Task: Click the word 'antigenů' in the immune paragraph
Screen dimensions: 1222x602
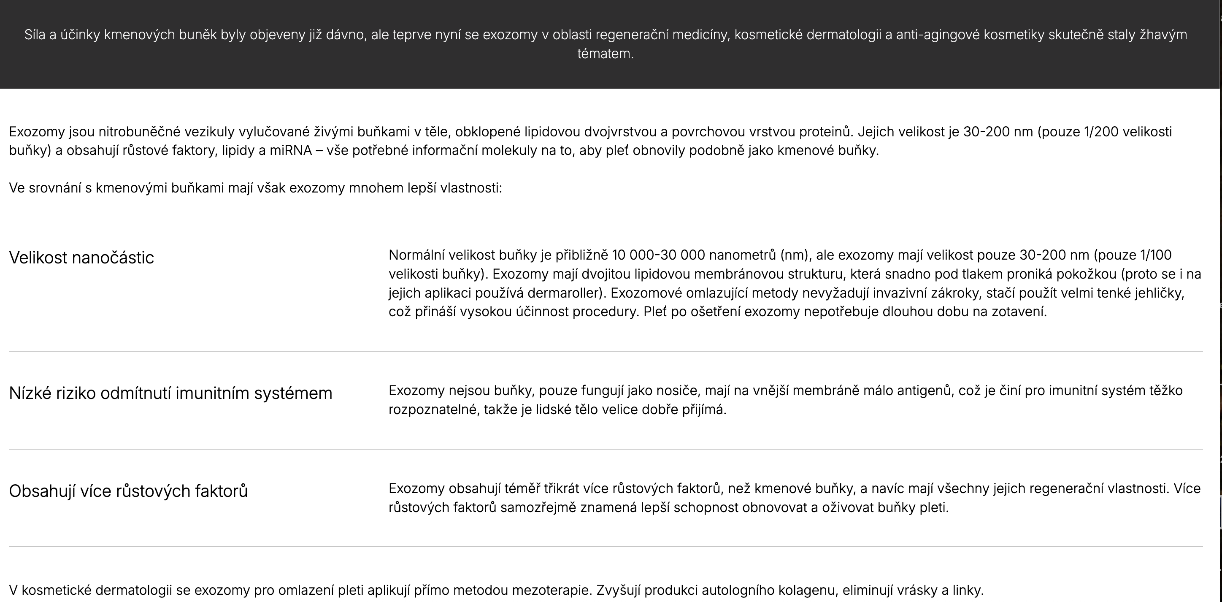Action: pyautogui.click(x=925, y=391)
